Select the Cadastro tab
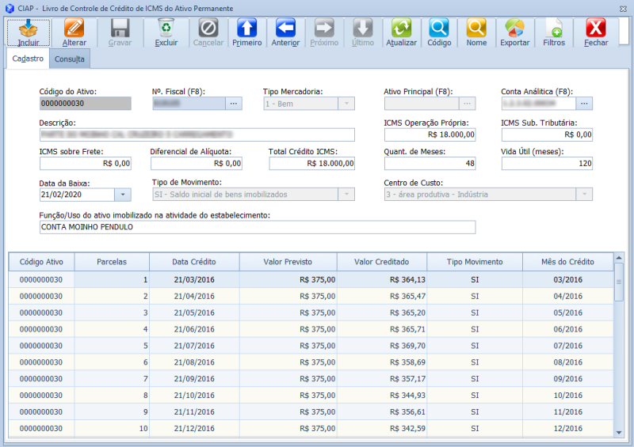This screenshot has width=634, height=447. tap(28, 59)
